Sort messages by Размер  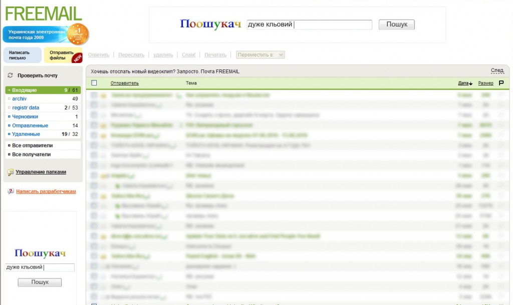(x=485, y=83)
